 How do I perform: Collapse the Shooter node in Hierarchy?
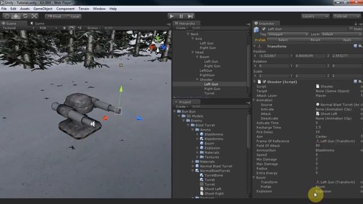[197, 79]
